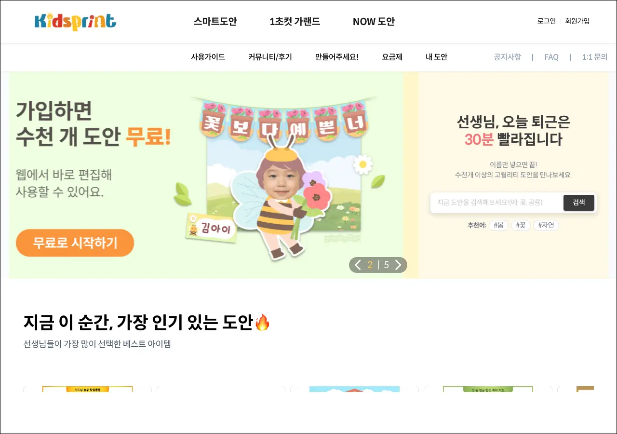
Task: Open 1:1 문의 inquiry link
Action: [x=595, y=57]
